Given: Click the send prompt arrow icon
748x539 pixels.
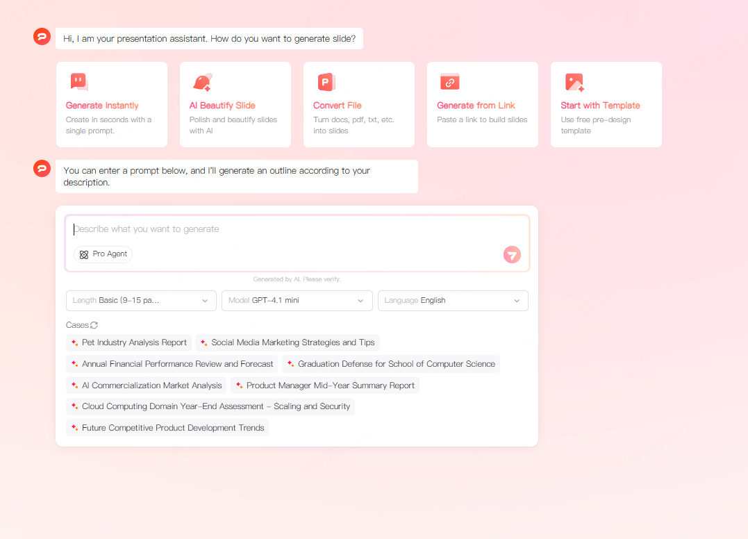Looking at the screenshot, I should [512, 254].
